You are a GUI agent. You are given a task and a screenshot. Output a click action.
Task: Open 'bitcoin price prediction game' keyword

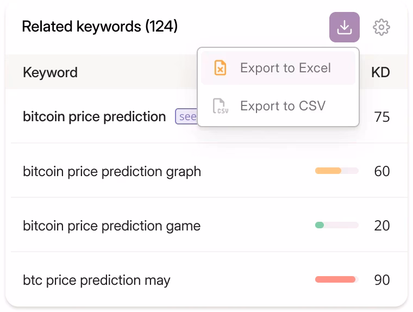click(x=111, y=226)
